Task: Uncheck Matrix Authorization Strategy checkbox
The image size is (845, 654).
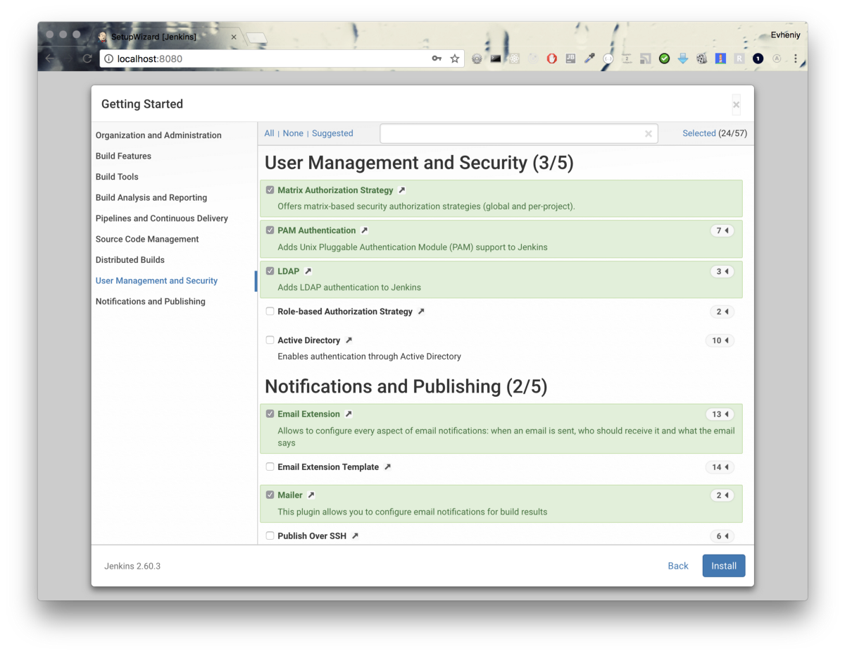Action: (270, 190)
